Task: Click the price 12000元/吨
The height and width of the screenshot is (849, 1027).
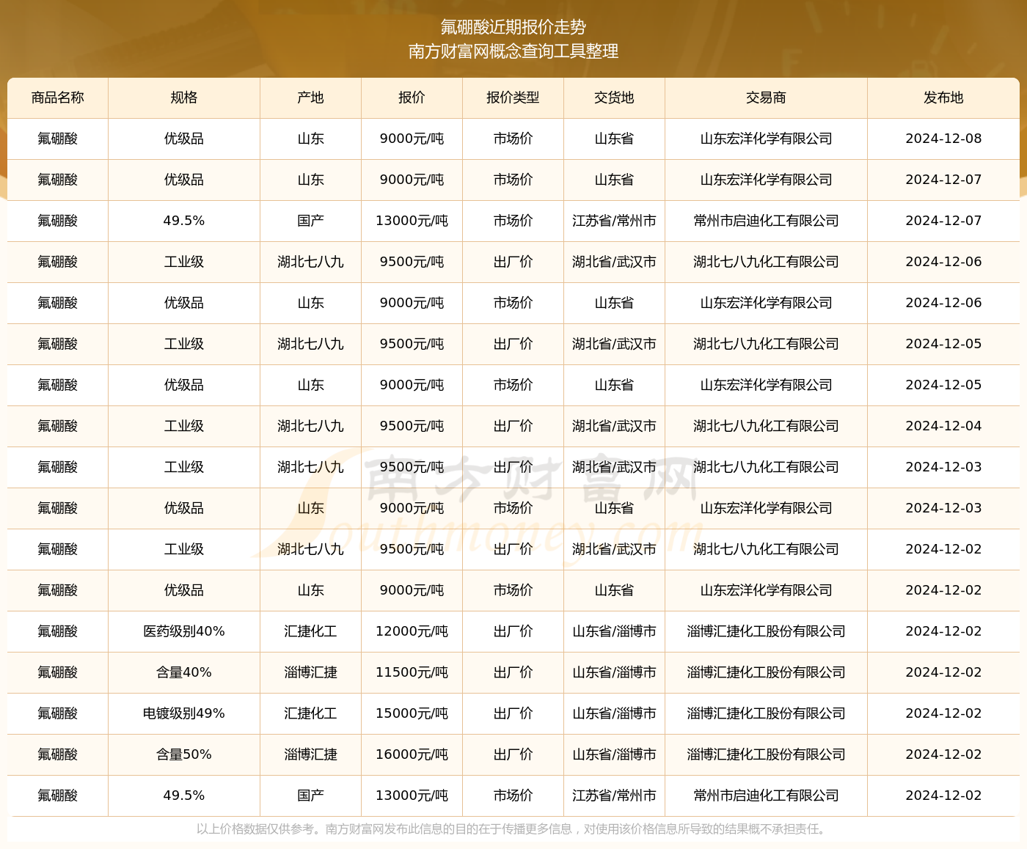Action: [x=412, y=631]
